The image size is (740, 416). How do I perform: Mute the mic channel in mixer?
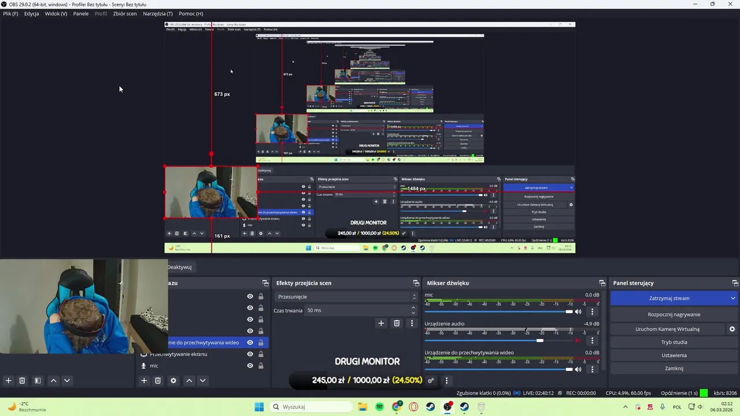[x=578, y=311]
